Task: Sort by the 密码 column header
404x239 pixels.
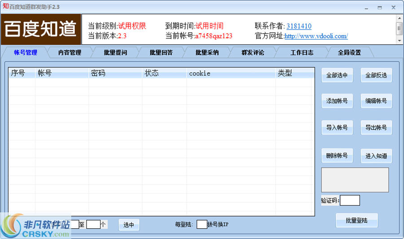Action: point(115,73)
